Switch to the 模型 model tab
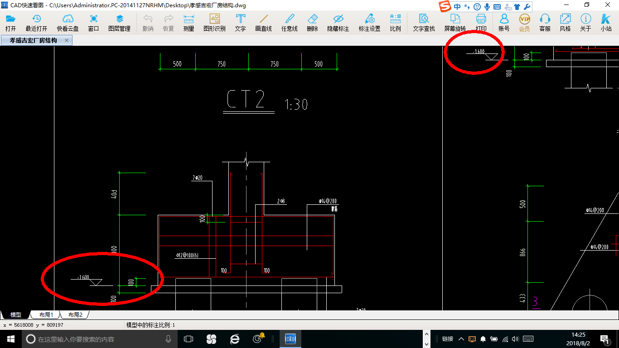The width and height of the screenshot is (619, 348). (x=16, y=314)
